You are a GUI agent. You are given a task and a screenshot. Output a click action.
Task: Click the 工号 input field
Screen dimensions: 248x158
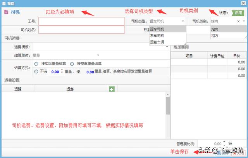(x=81, y=21)
